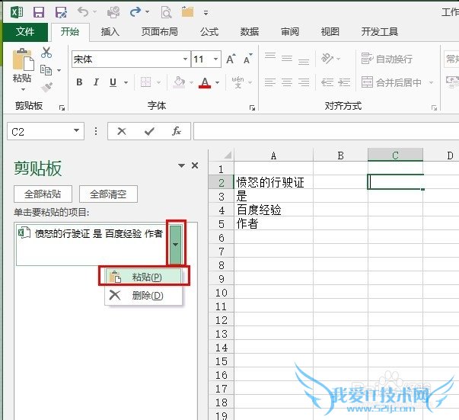Apply red font color A
The height and width of the screenshot is (420, 459).
coord(205,82)
